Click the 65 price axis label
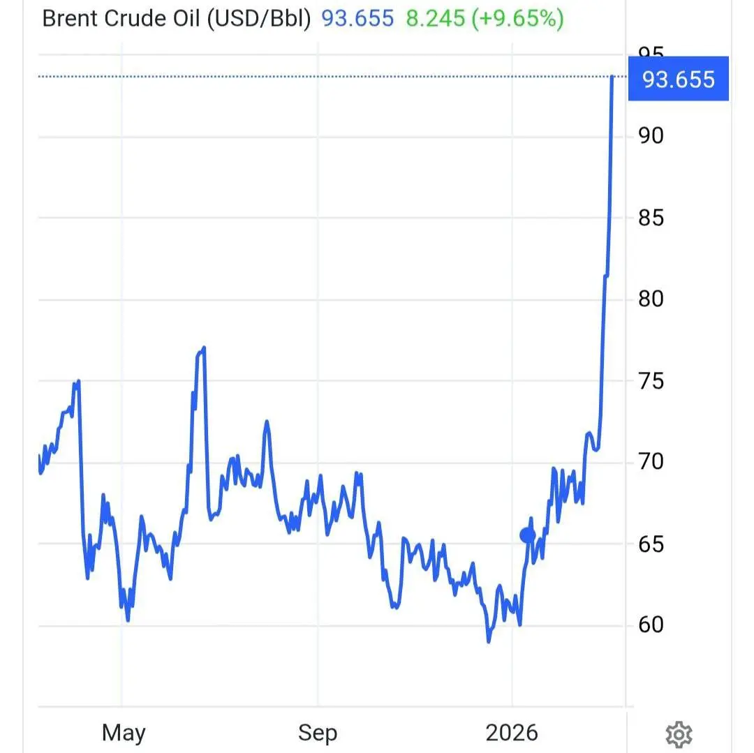The image size is (754, 753). click(x=651, y=544)
